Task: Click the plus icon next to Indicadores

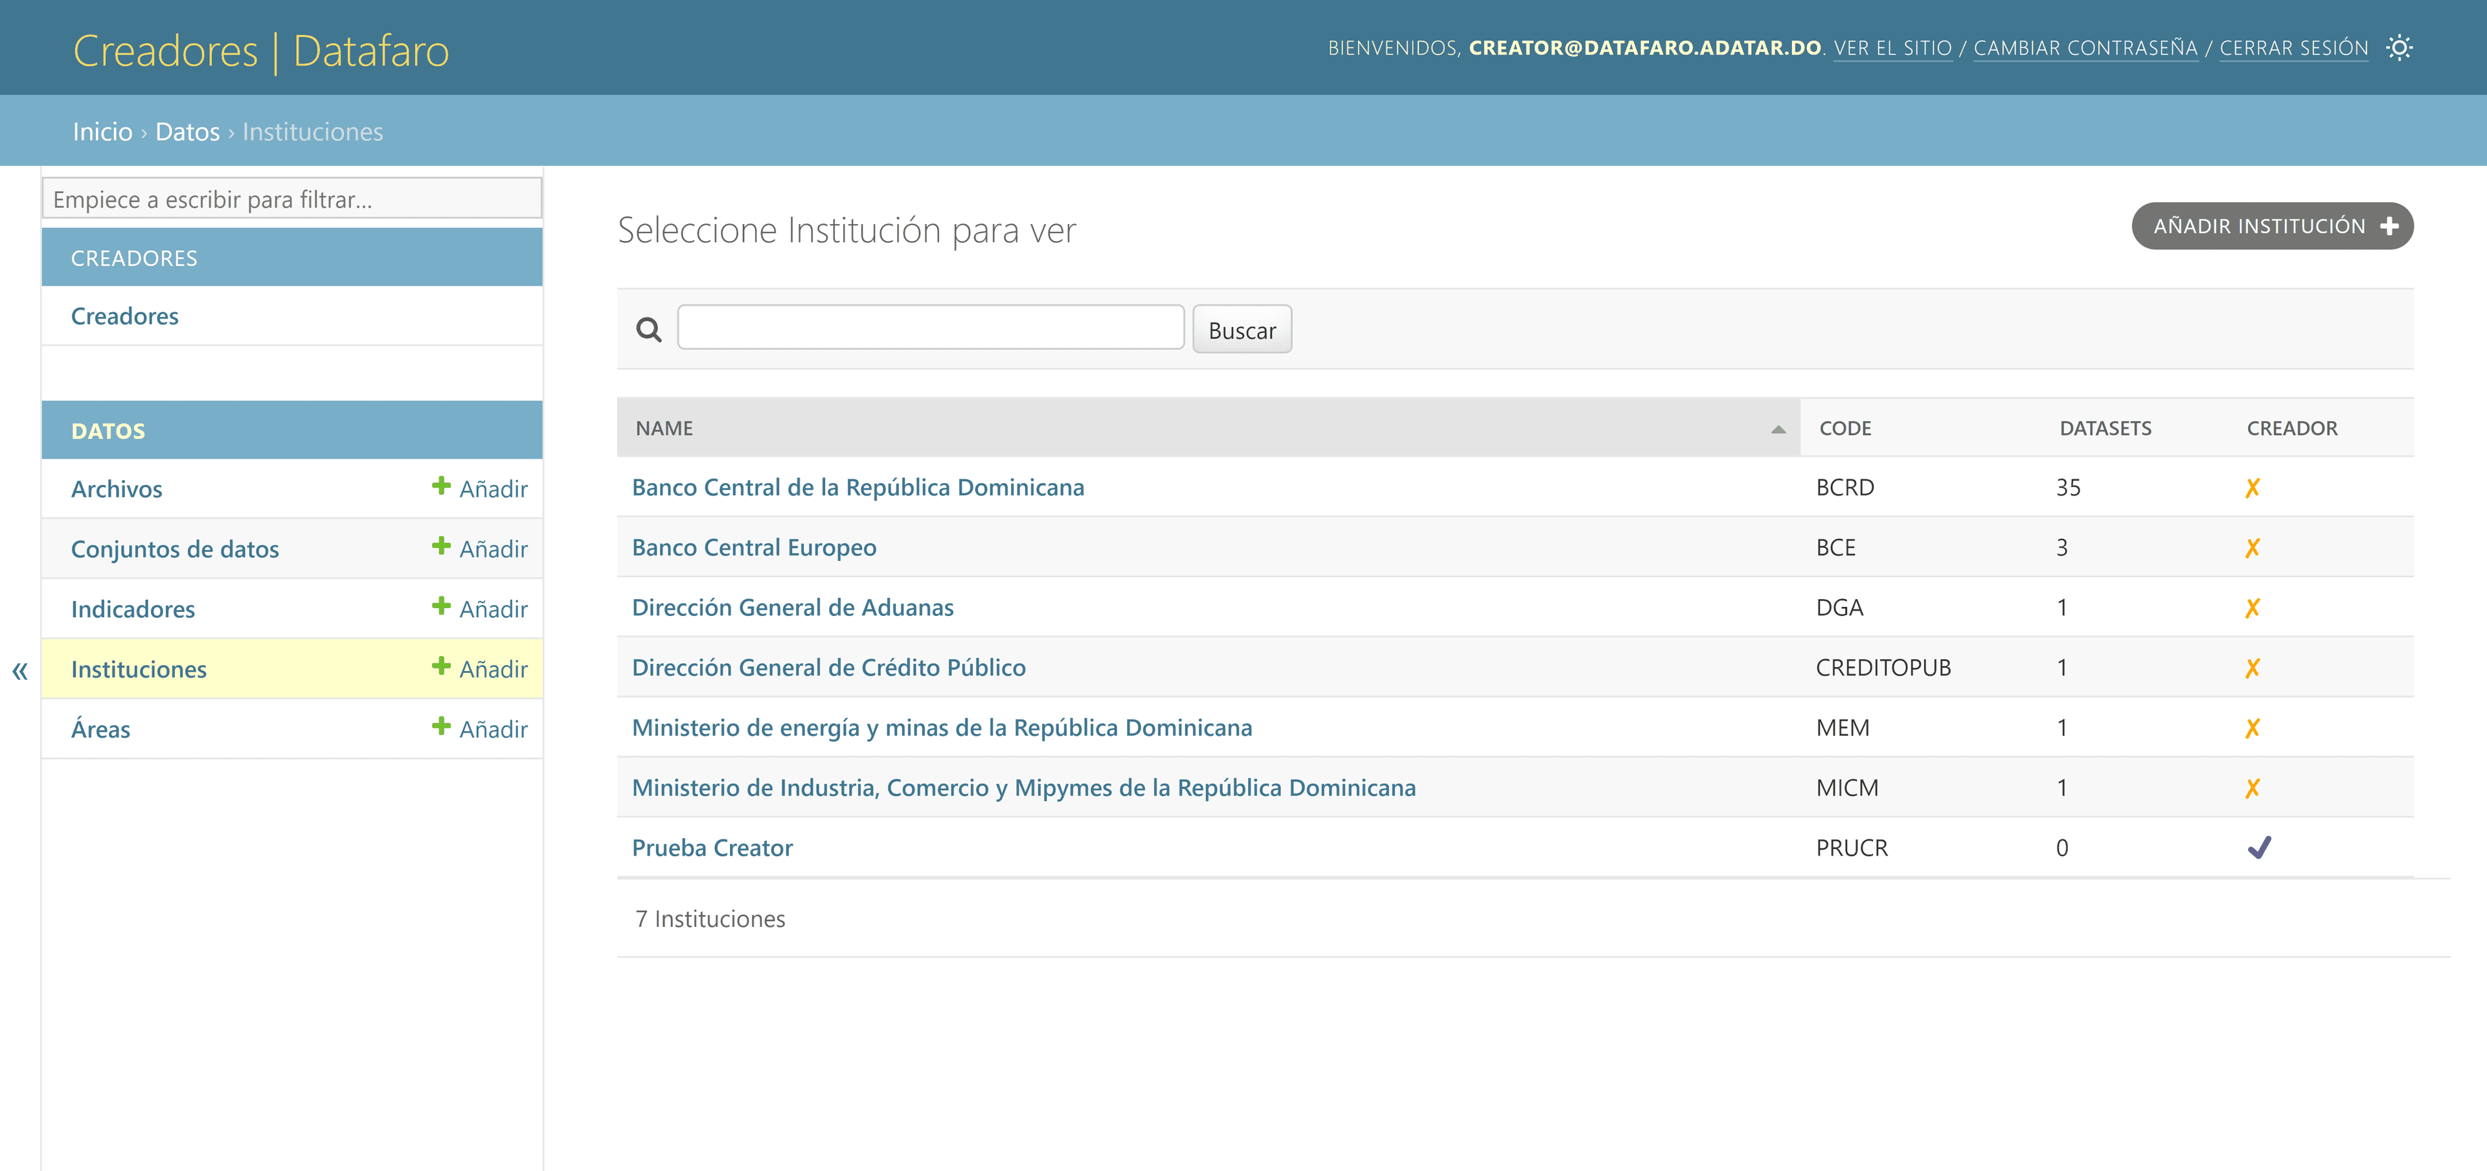Action: coord(441,606)
